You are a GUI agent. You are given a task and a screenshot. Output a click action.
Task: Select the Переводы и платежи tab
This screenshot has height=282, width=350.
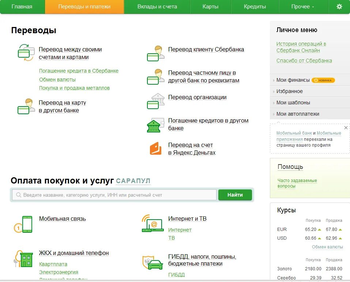click(x=84, y=7)
